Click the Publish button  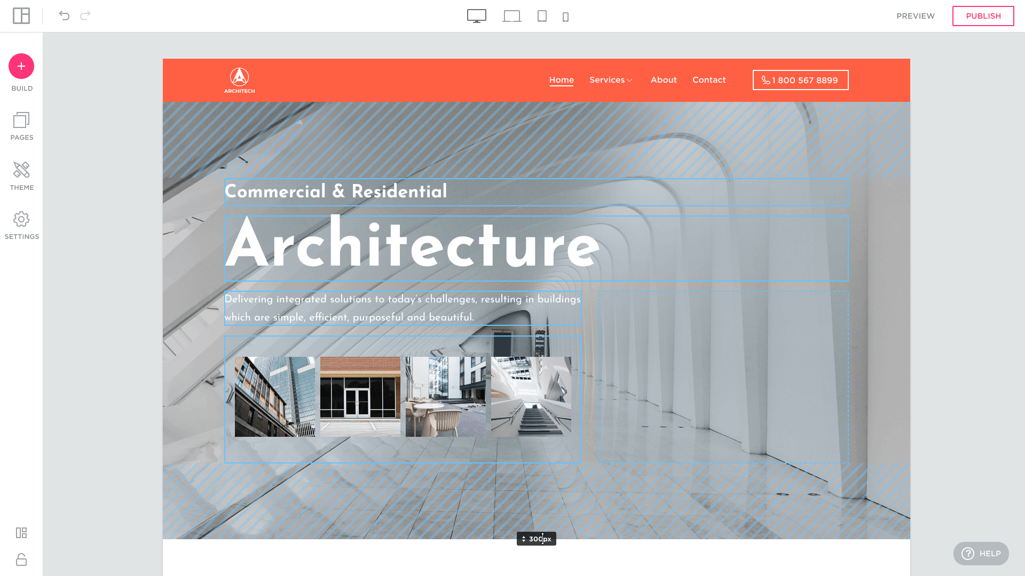click(x=983, y=16)
